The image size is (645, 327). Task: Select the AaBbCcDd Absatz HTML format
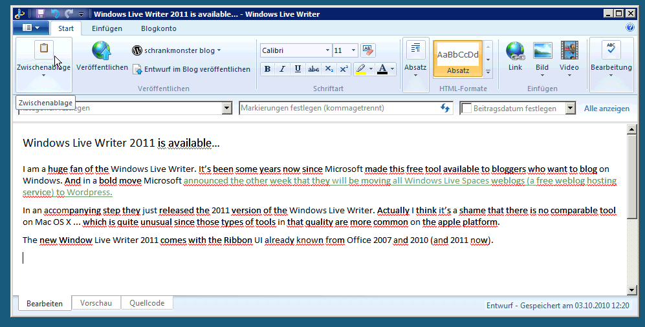coord(458,59)
